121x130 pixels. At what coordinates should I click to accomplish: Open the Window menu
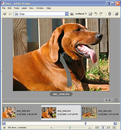tap(40, 8)
